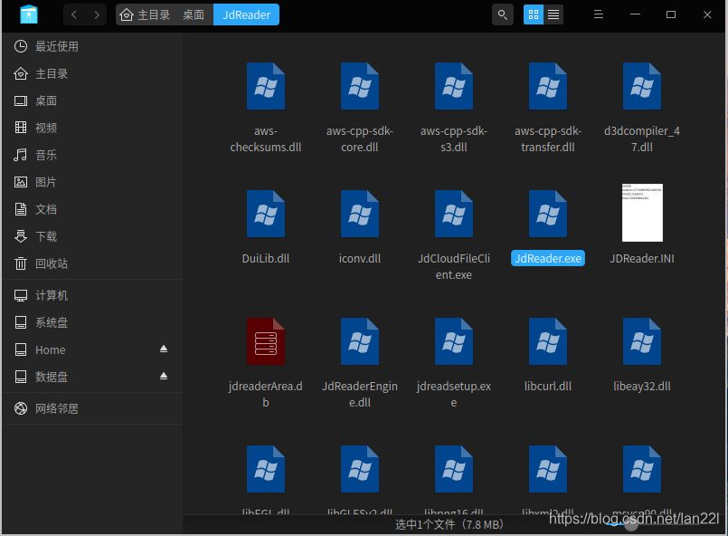Click the DuiLib.dll filename label
728x536 pixels.
coord(266,258)
